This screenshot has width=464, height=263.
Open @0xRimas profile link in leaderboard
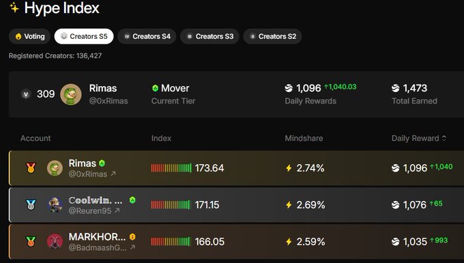click(88, 174)
